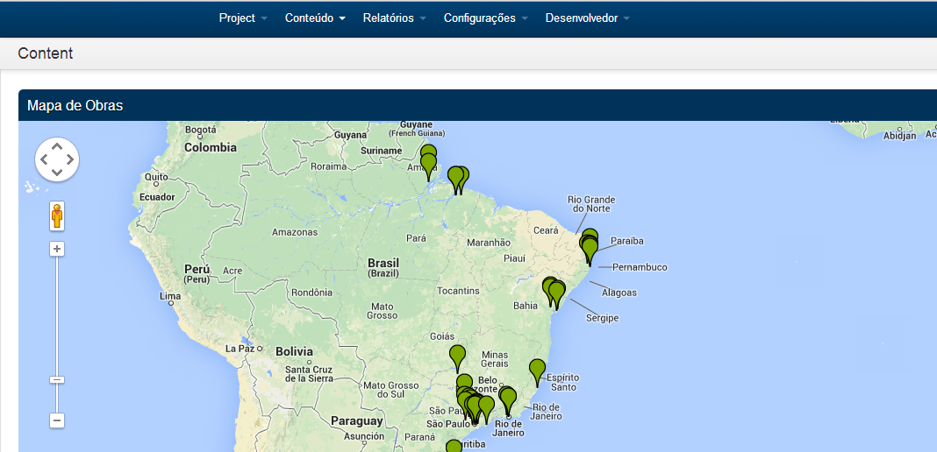Click the Rio Grande do Norte label
937x452 pixels.
click(591, 204)
